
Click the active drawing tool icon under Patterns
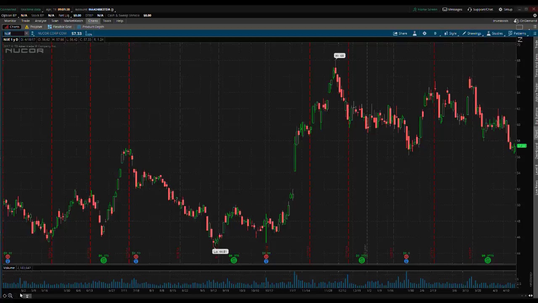(x=520, y=40)
